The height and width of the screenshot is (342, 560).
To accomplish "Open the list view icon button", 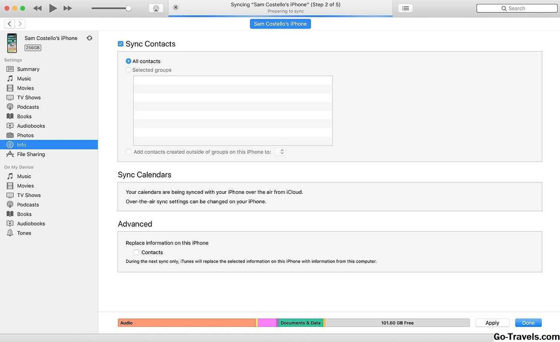I will [x=405, y=8].
